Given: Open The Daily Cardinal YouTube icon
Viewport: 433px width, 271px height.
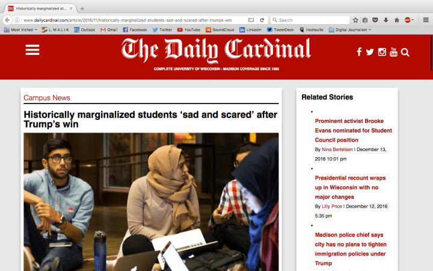Looking at the screenshot, I should pos(393,52).
